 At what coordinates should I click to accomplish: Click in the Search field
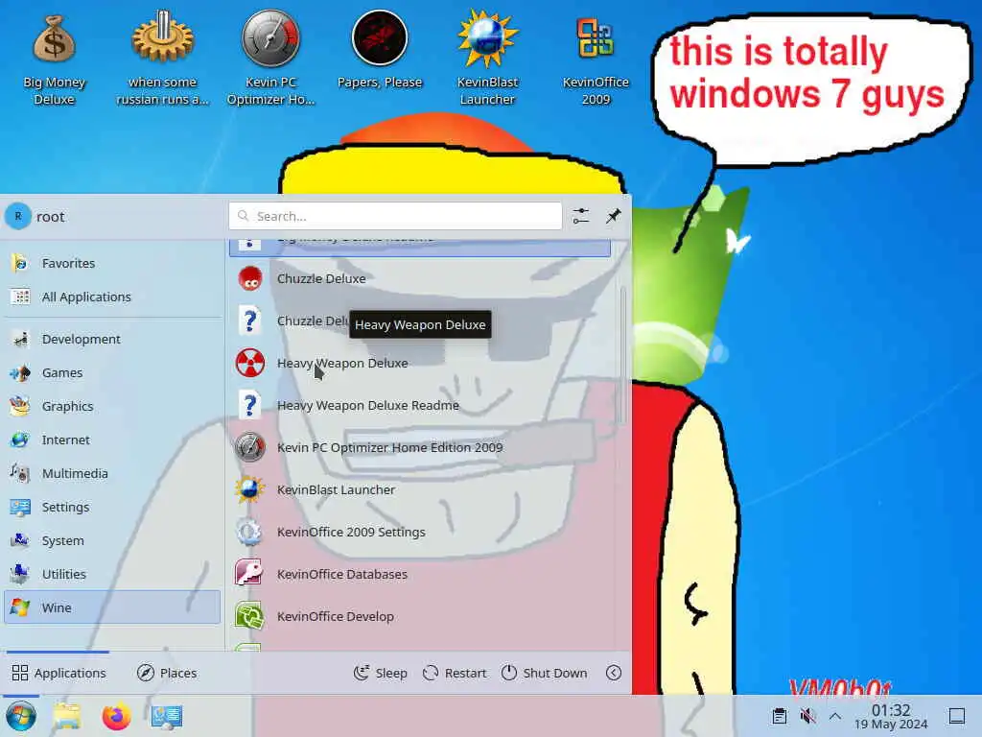(395, 216)
